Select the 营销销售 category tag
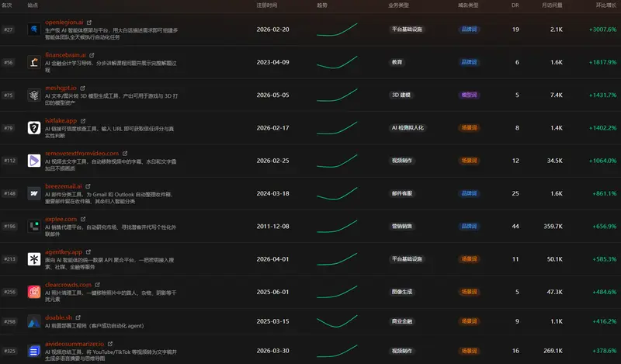Viewport: 621px width, 364px height. (402, 226)
